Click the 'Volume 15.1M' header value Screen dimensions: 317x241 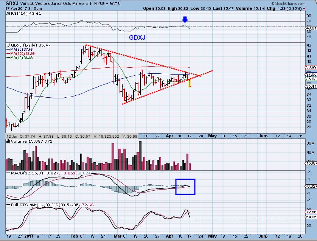tap(250, 8)
